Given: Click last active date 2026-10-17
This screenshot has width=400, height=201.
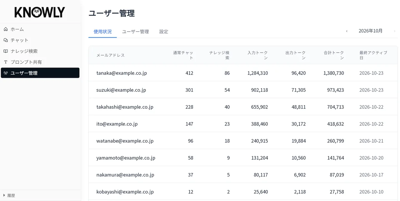Looking at the screenshot, I should 371,175.
